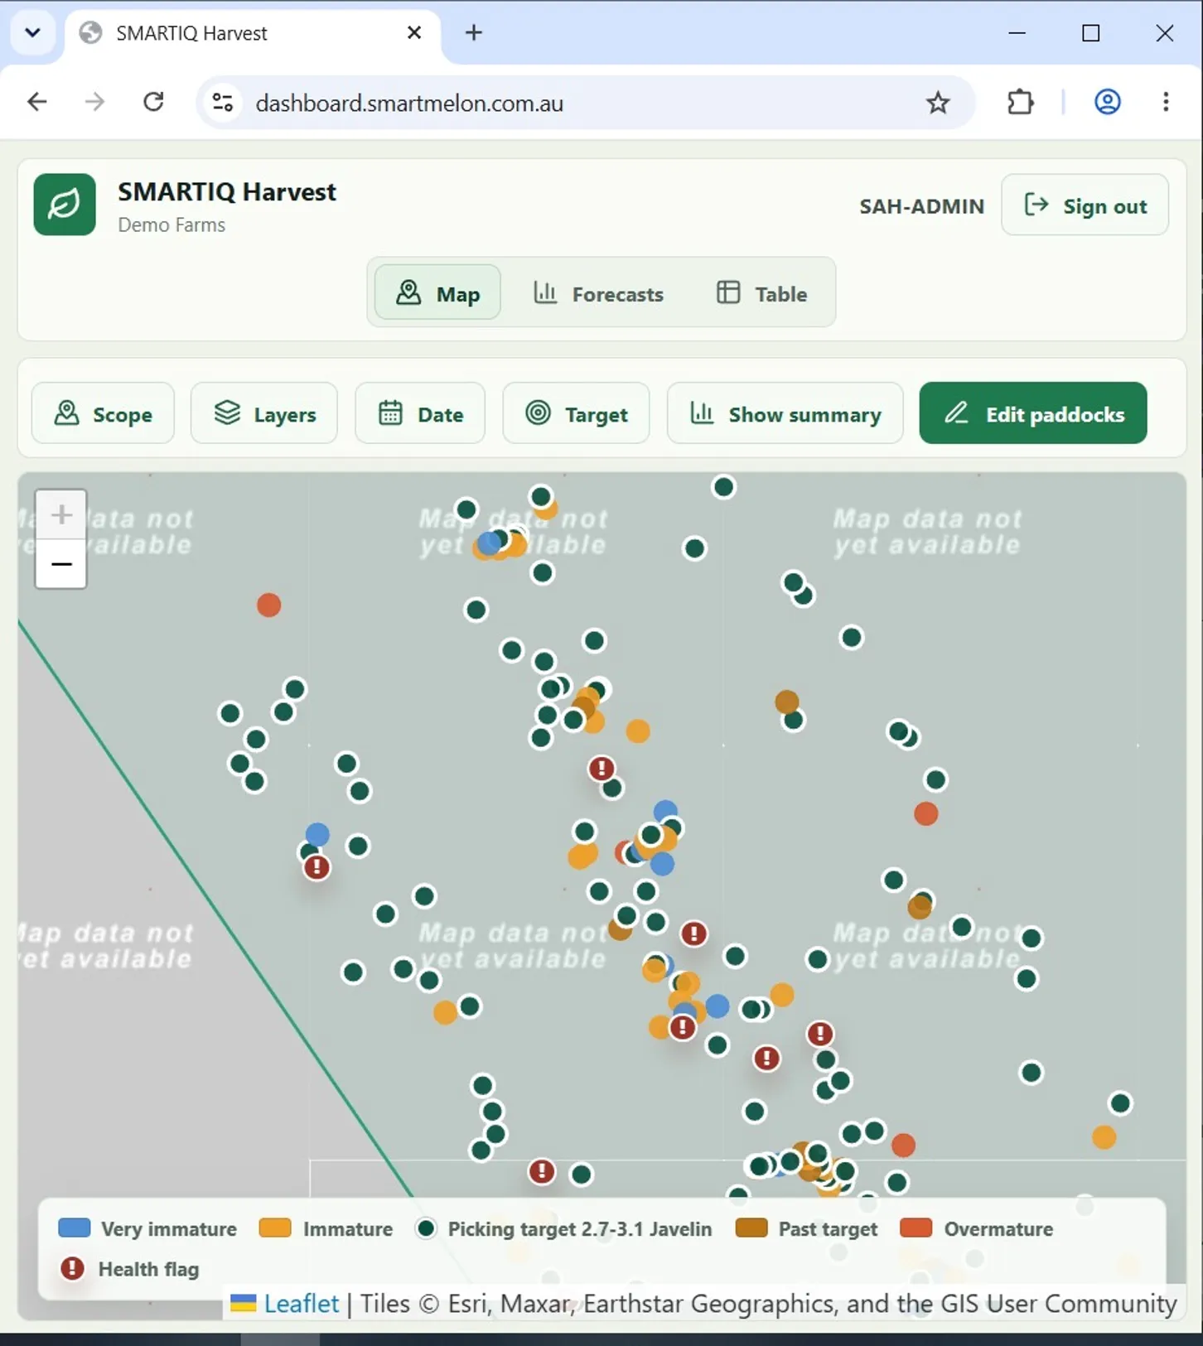Click the Overmature red legend swatch
Screen dimensions: 1203x1346
tap(916, 1228)
